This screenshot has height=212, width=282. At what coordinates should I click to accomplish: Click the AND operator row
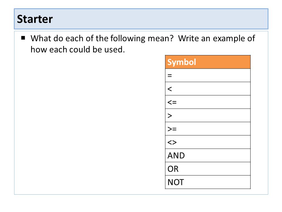pyautogui.click(x=208, y=155)
